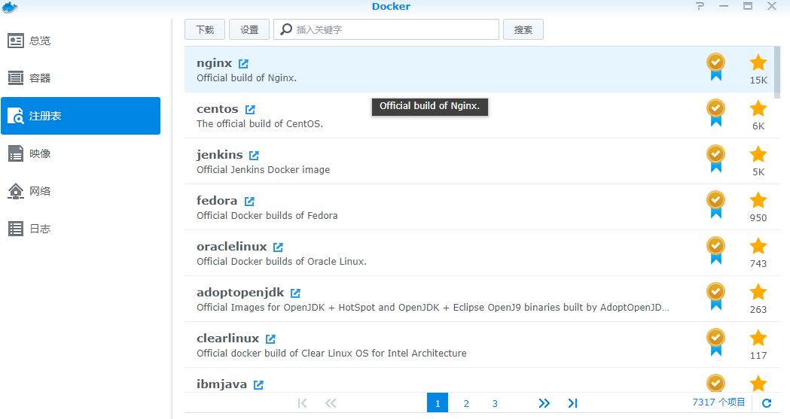
Task: Click the 下载 download button
Action: point(205,30)
